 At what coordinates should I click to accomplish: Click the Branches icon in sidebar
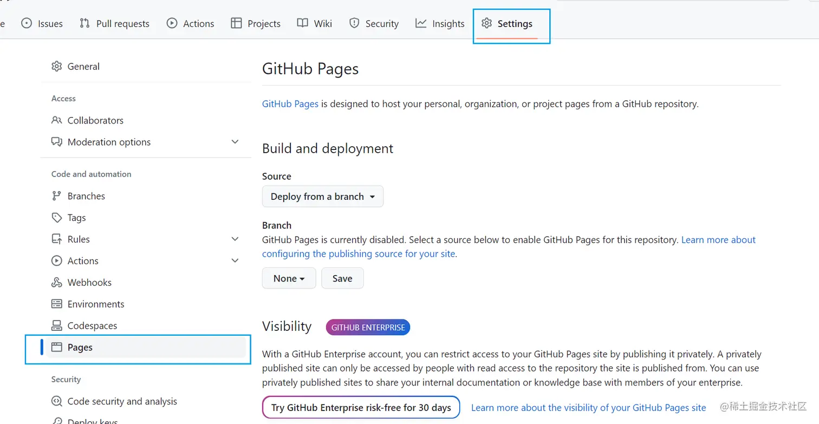click(x=56, y=196)
